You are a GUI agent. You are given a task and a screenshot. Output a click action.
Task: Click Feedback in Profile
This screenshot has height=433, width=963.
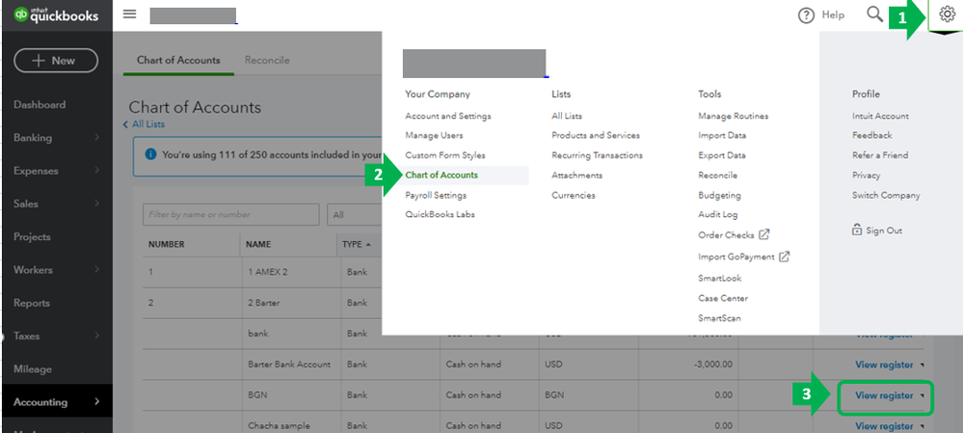pos(872,135)
